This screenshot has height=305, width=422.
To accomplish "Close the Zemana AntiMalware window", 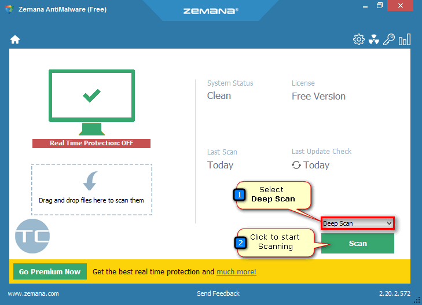I will tap(400, 6).
